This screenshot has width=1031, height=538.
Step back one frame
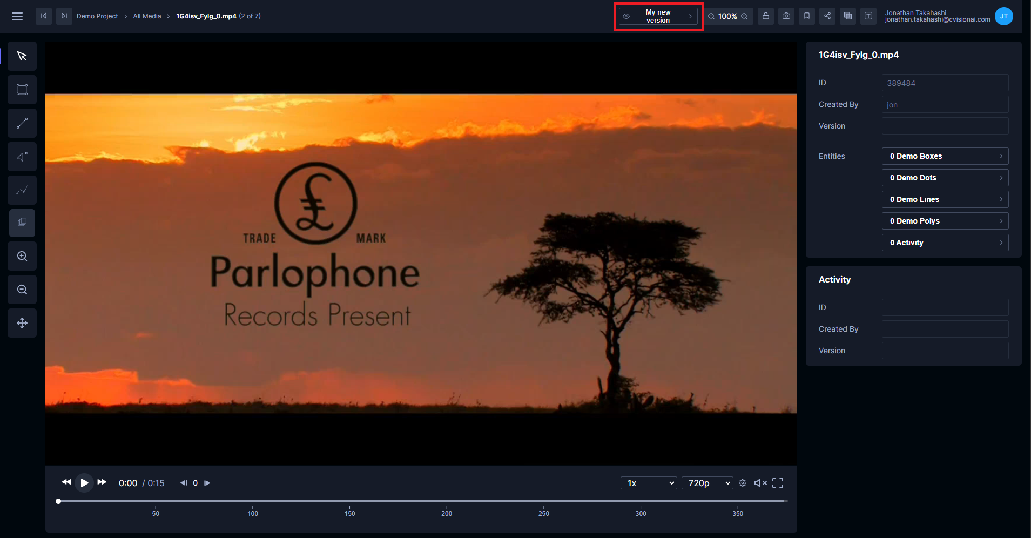(184, 483)
